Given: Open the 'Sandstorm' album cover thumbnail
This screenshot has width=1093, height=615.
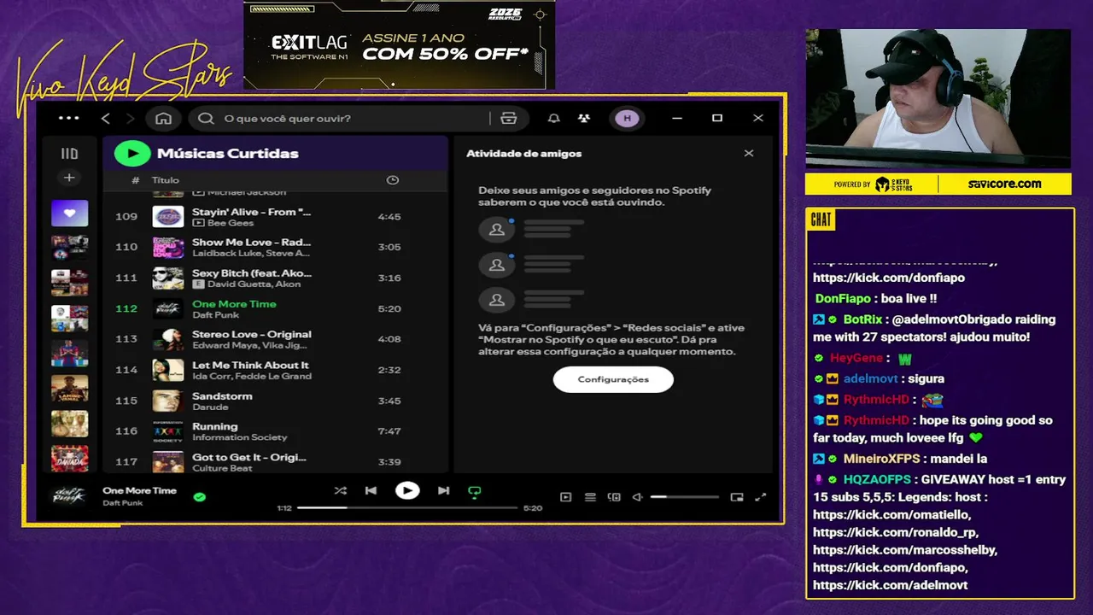Looking at the screenshot, I should 168,401.
